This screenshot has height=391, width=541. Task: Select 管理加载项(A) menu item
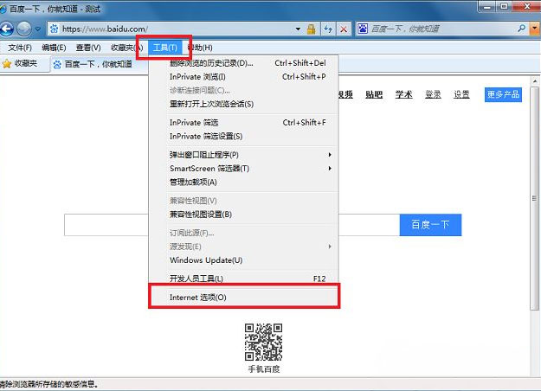click(243, 182)
